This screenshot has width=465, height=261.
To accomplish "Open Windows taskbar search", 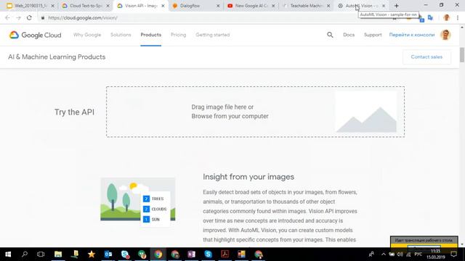I will (x=25, y=254).
